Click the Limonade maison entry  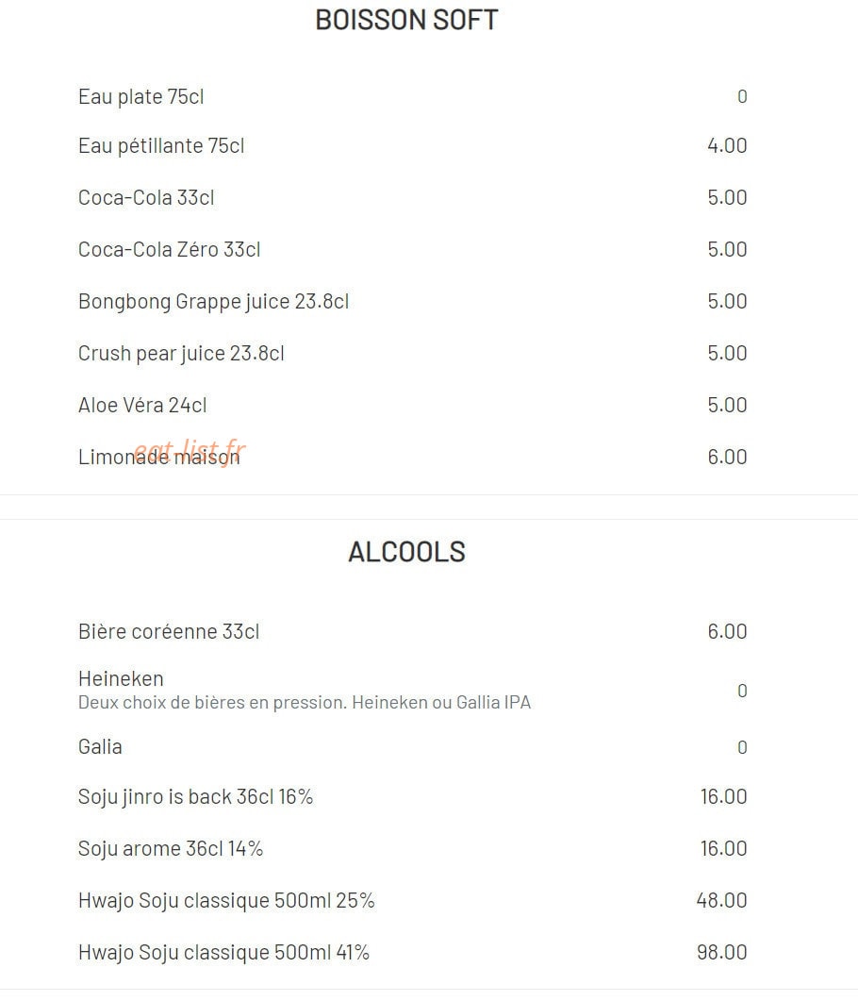(158, 457)
